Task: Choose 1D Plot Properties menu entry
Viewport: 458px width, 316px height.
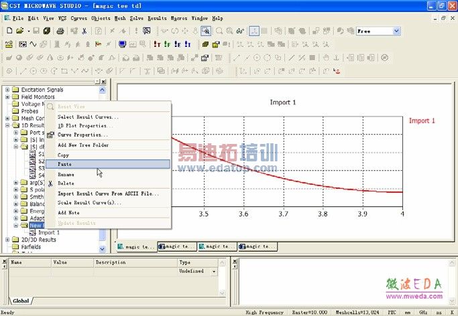Action: pos(108,126)
